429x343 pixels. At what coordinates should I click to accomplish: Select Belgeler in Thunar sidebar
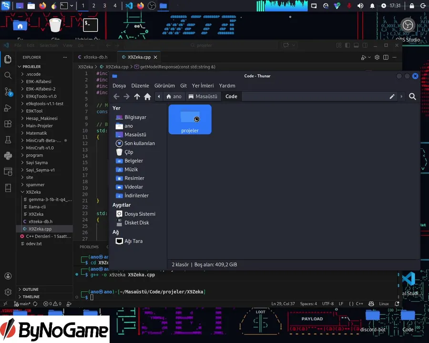tap(133, 161)
